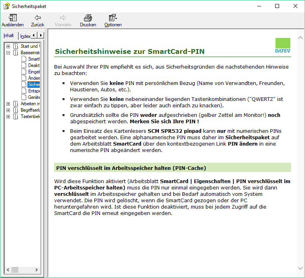
Task: Open the Geräte topic in tree
Action: [34, 97]
